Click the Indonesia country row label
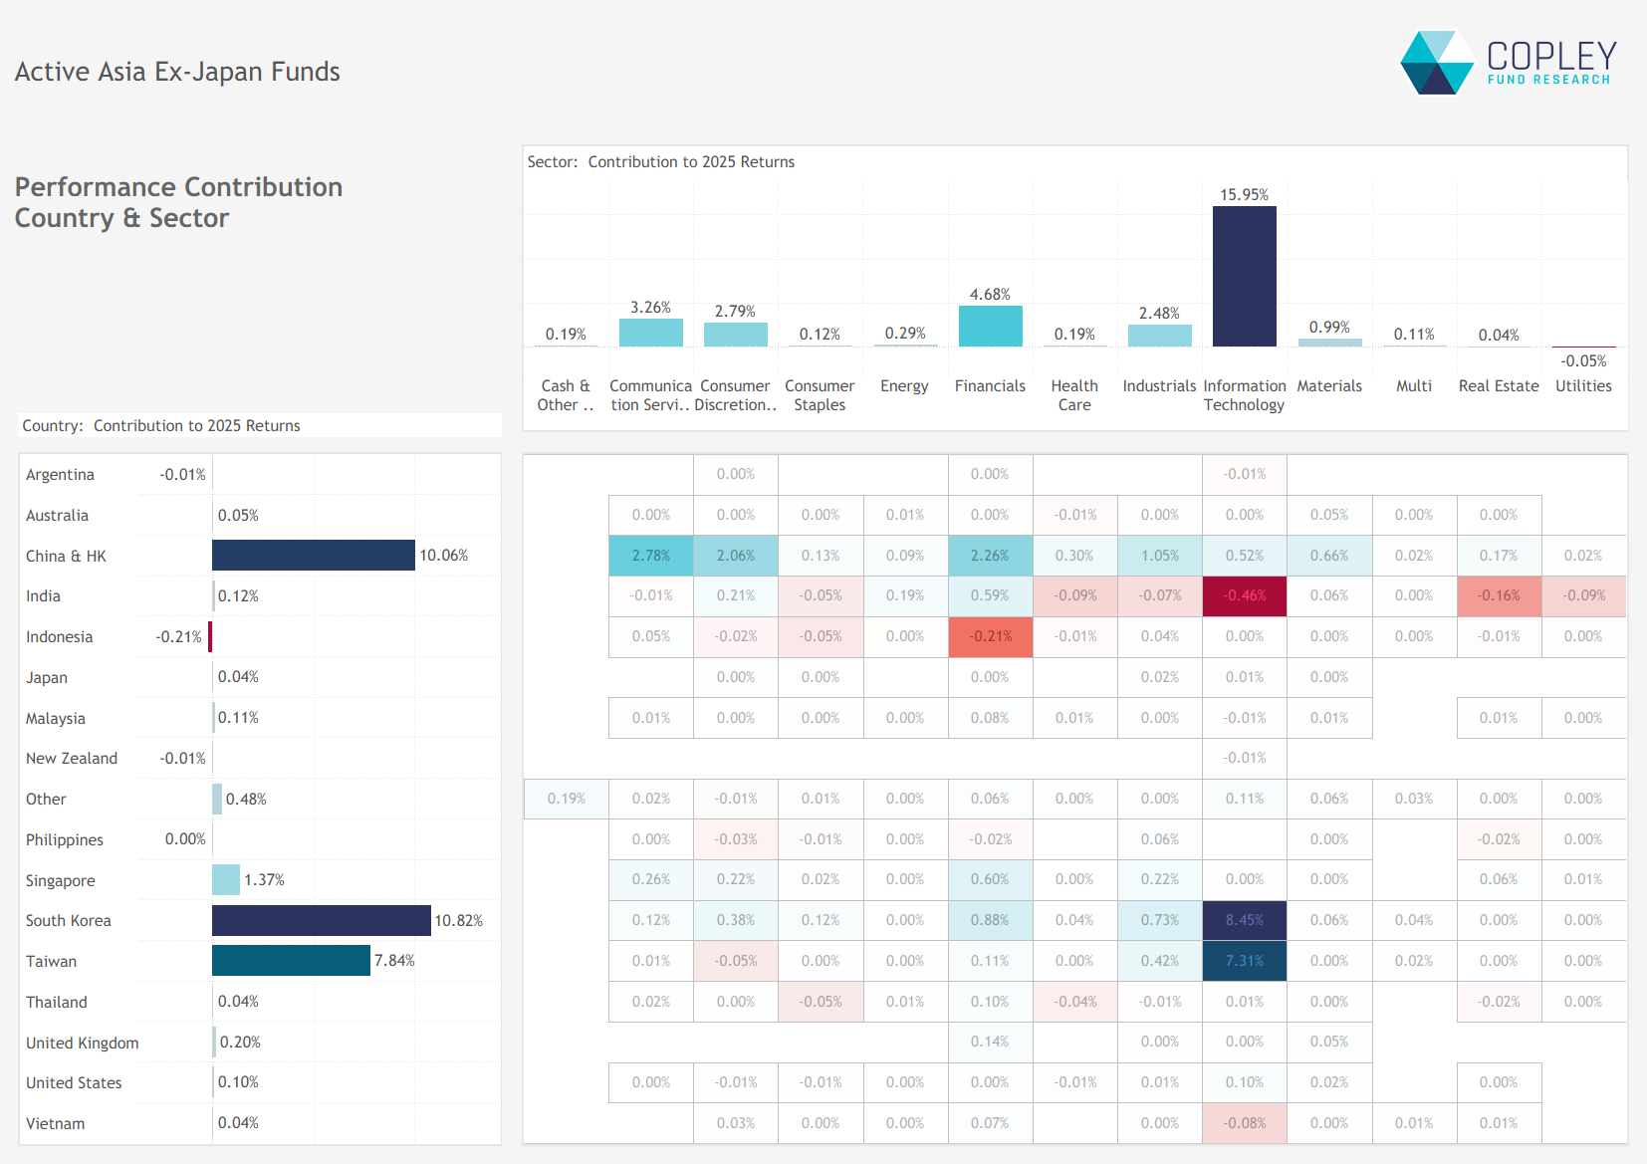Image resolution: width=1647 pixels, height=1164 pixels. 60,637
